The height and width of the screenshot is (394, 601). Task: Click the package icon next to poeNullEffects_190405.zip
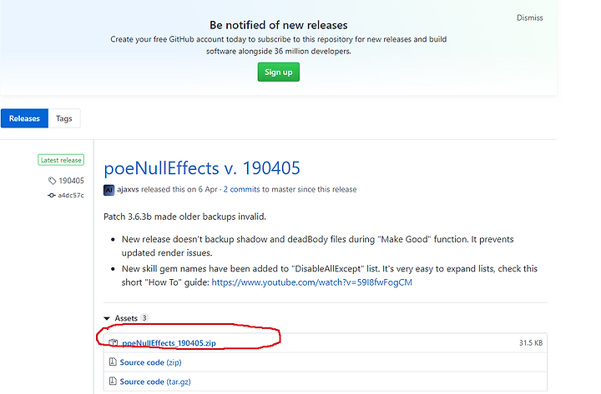click(x=113, y=342)
